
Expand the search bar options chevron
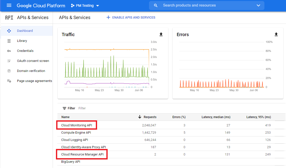pyautogui.click(x=258, y=5)
